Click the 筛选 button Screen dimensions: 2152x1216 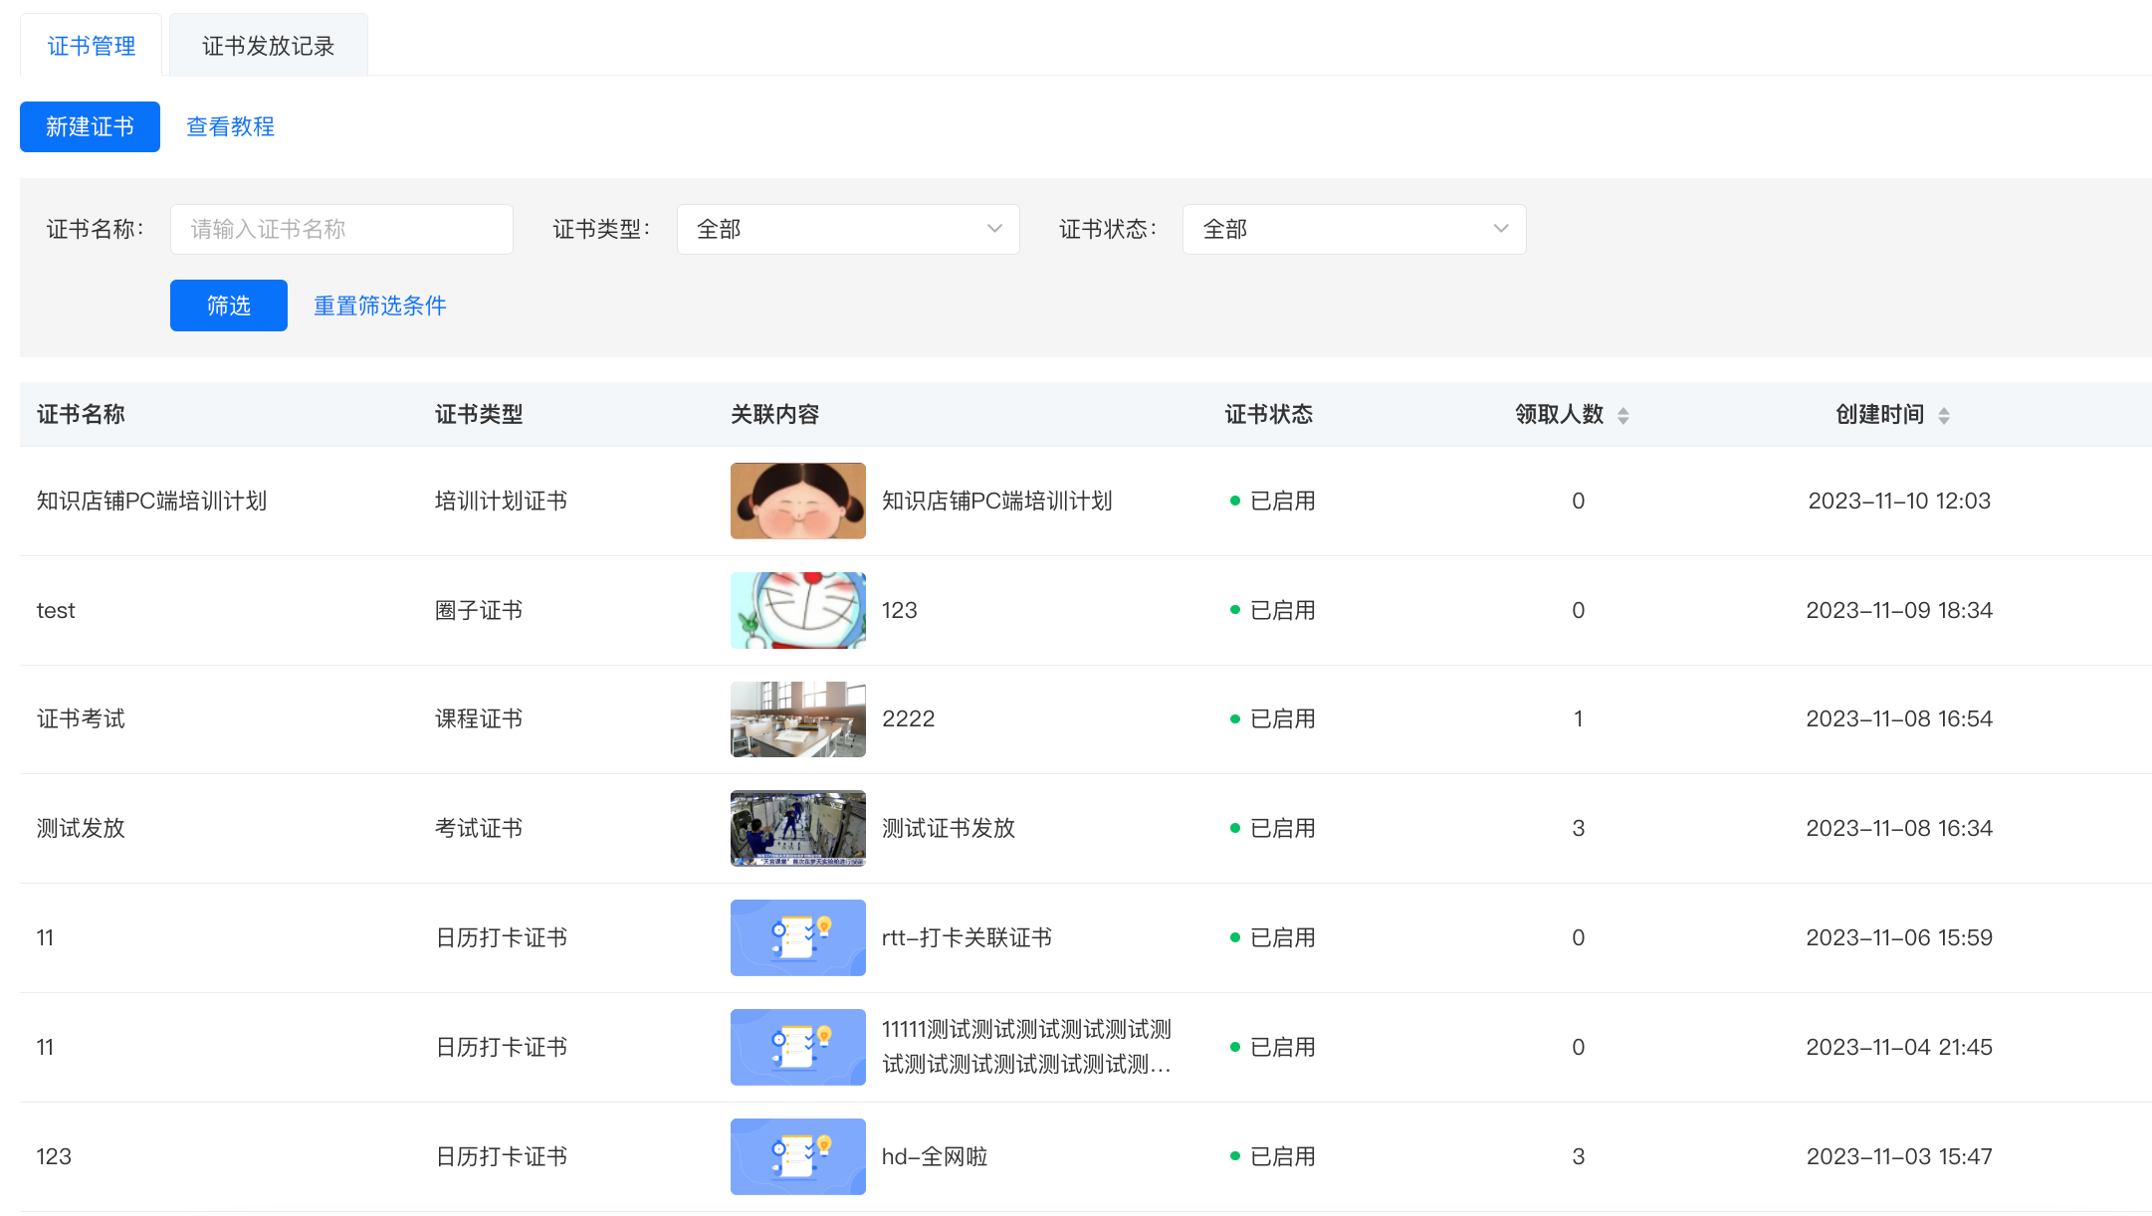[228, 305]
